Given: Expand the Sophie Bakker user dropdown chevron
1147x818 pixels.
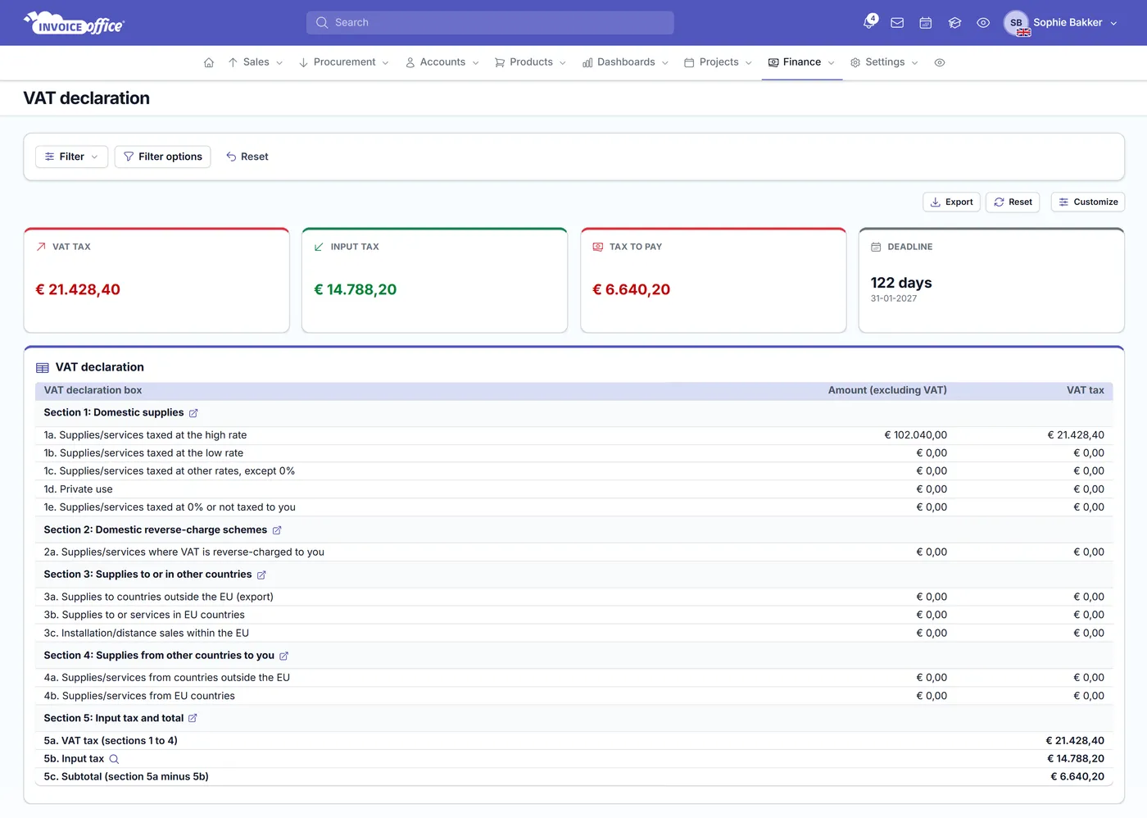Looking at the screenshot, I should [1113, 24].
